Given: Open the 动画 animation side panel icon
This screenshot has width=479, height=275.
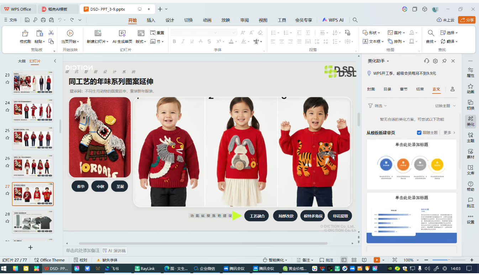Looking at the screenshot, I should [x=470, y=88].
